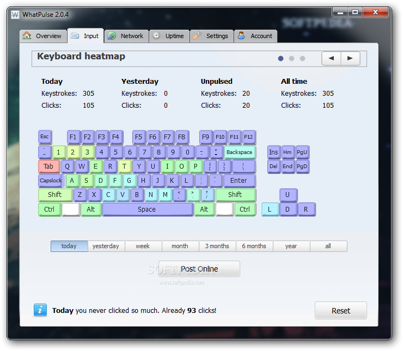The image size is (403, 351).
Task: Open the Settings tab
Action: pos(212,36)
